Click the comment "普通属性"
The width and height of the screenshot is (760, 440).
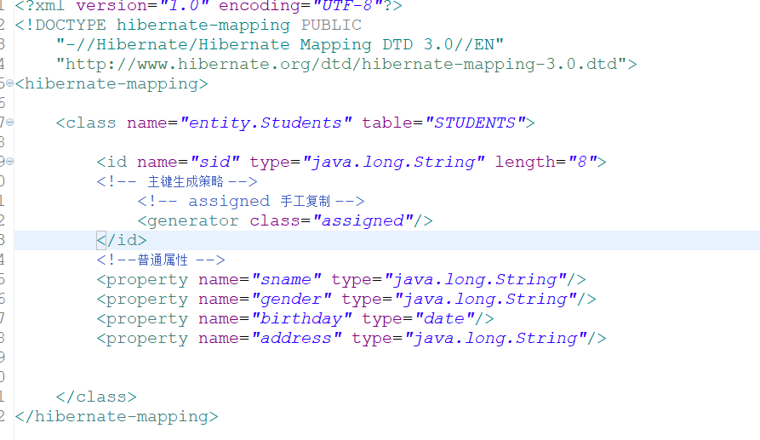pyautogui.click(x=163, y=260)
